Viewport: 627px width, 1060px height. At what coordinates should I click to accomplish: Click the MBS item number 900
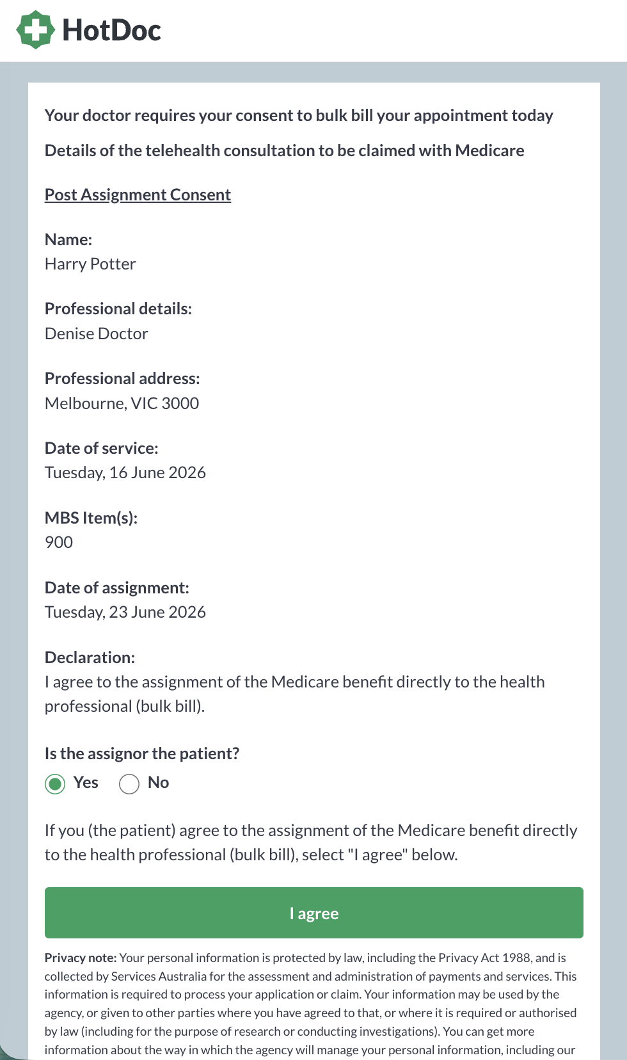pos(59,542)
